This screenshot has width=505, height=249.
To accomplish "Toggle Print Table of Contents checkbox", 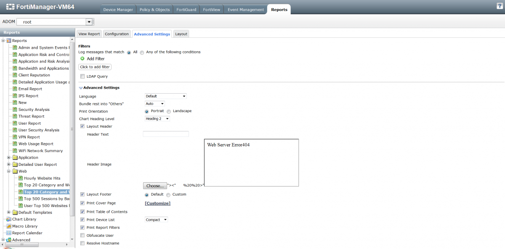I will coord(82,212).
